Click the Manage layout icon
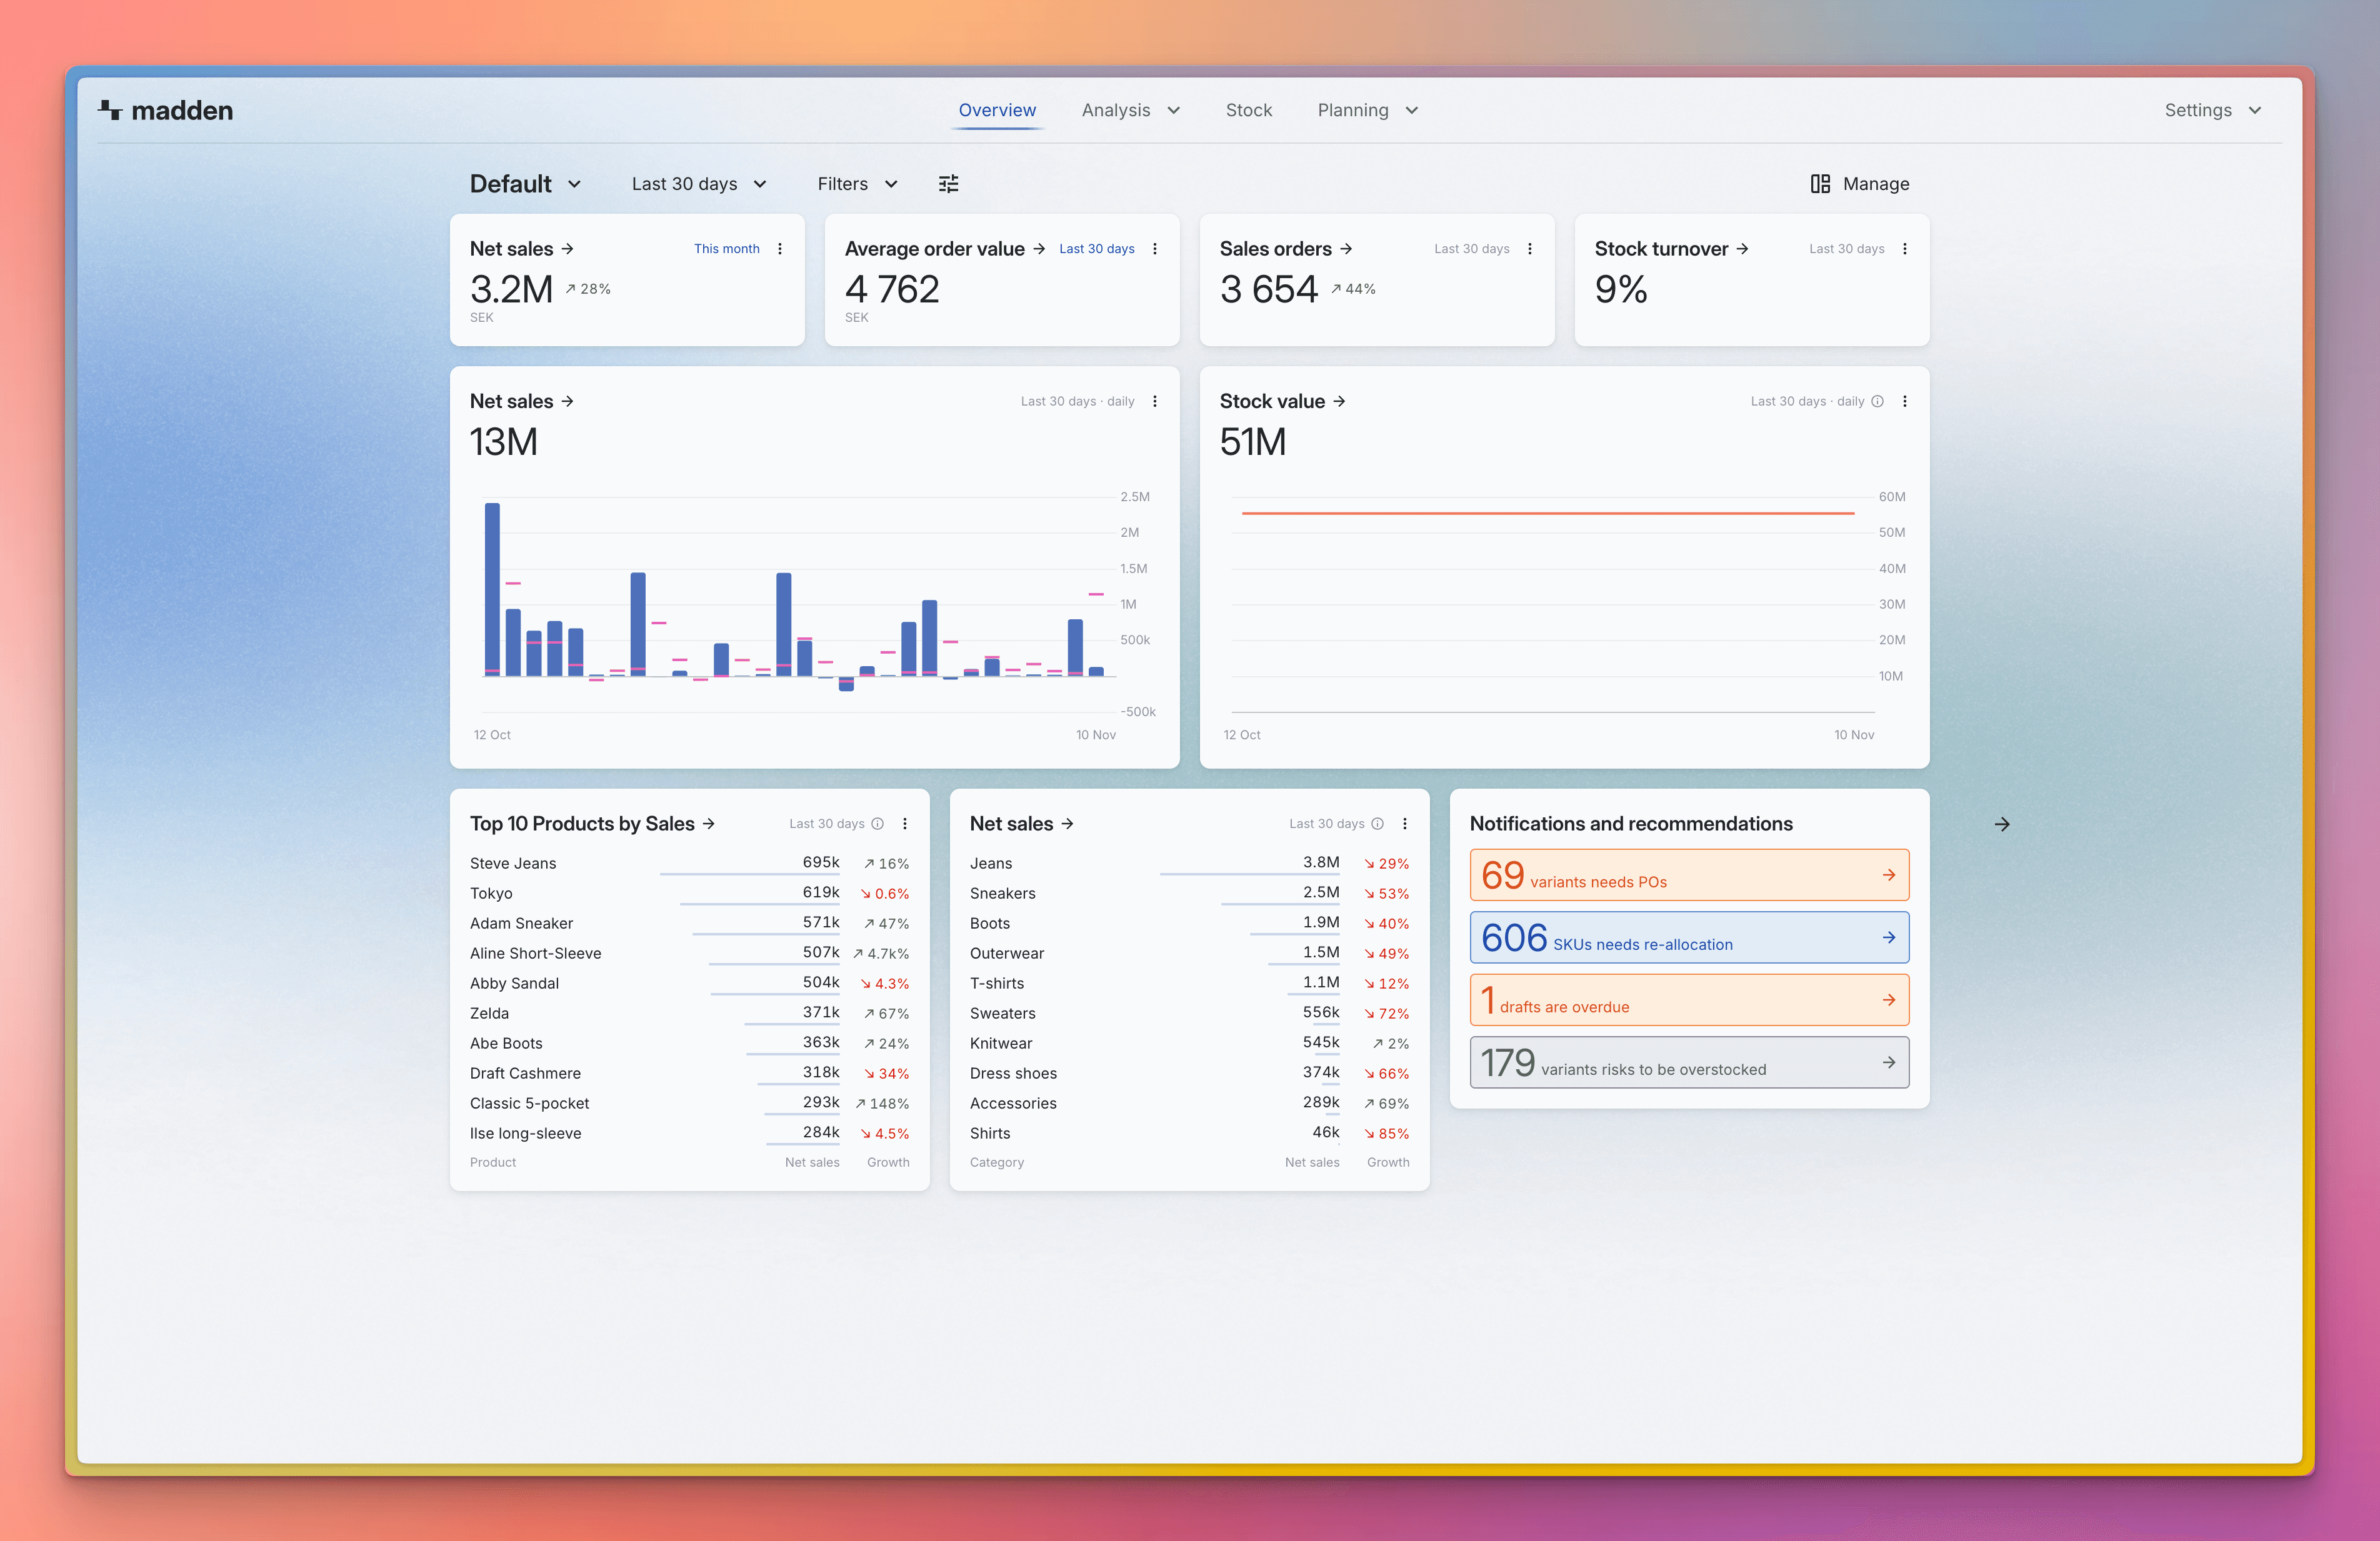The image size is (2380, 1541). [x=1820, y=184]
